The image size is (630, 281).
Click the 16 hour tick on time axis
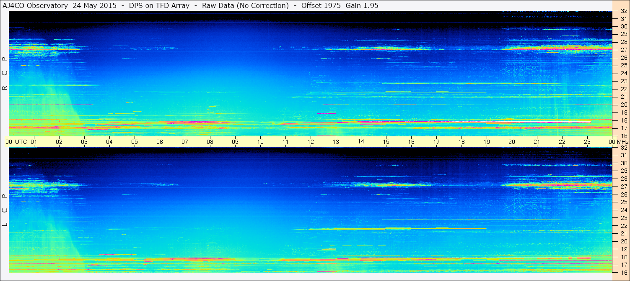(411, 142)
